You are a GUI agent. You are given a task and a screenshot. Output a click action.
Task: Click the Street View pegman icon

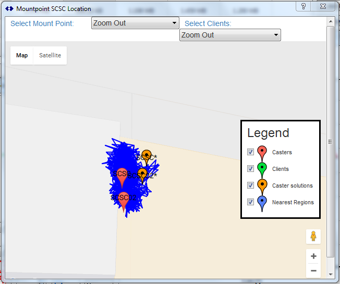click(313, 237)
